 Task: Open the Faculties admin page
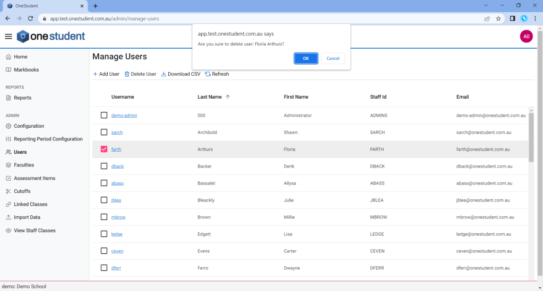24,165
